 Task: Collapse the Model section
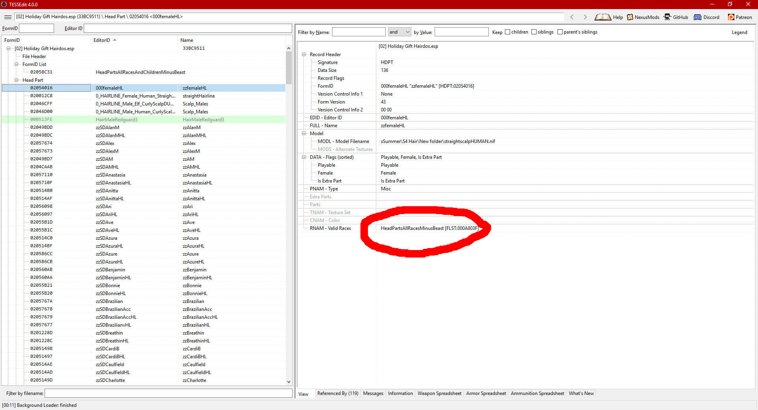304,134
